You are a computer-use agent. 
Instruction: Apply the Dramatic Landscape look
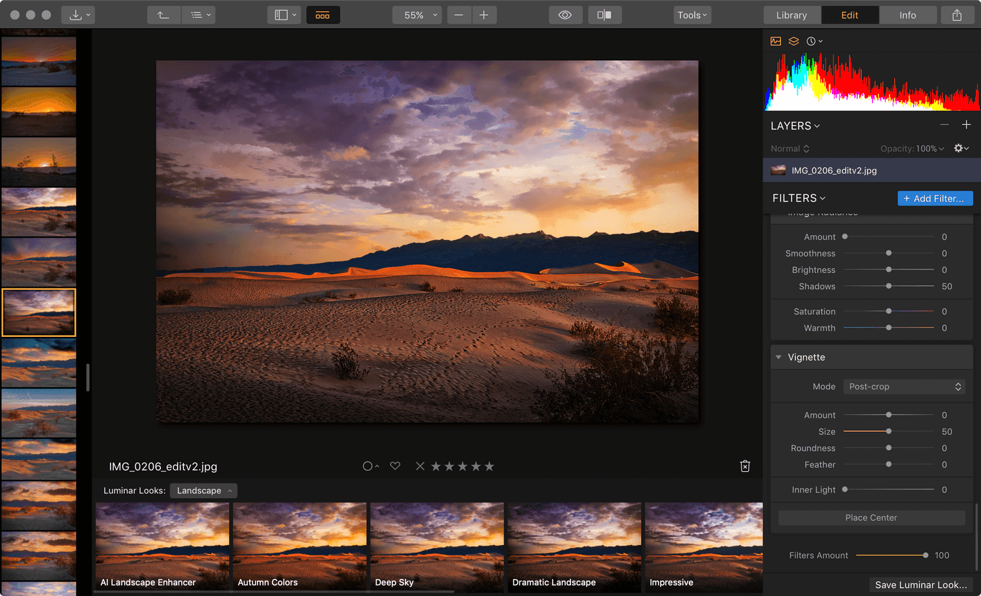[x=574, y=547]
